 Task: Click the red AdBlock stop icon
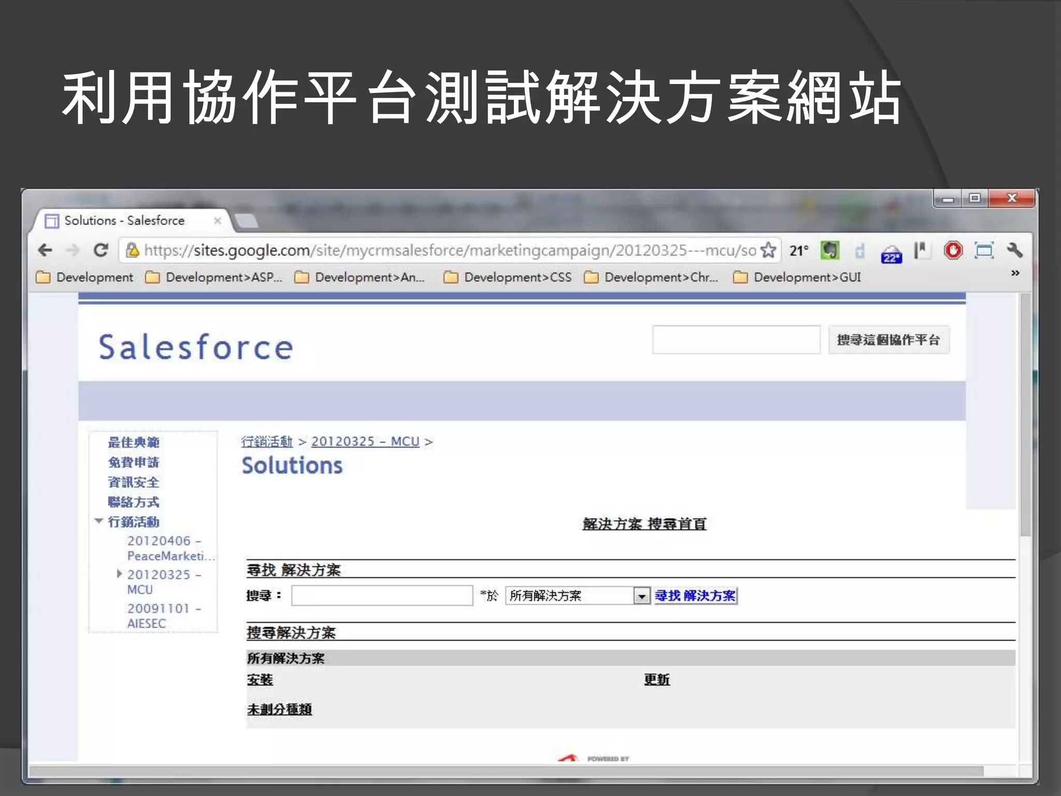pos(953,251)
